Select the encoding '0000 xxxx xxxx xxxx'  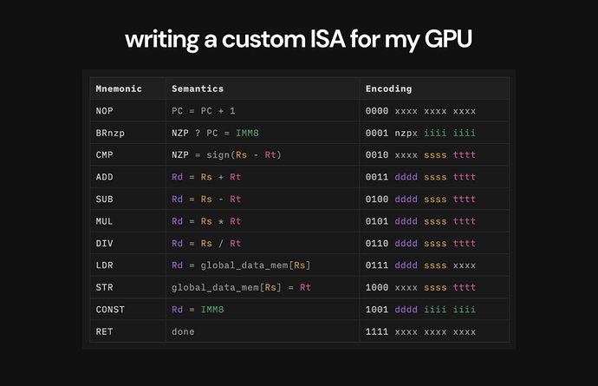420,111
